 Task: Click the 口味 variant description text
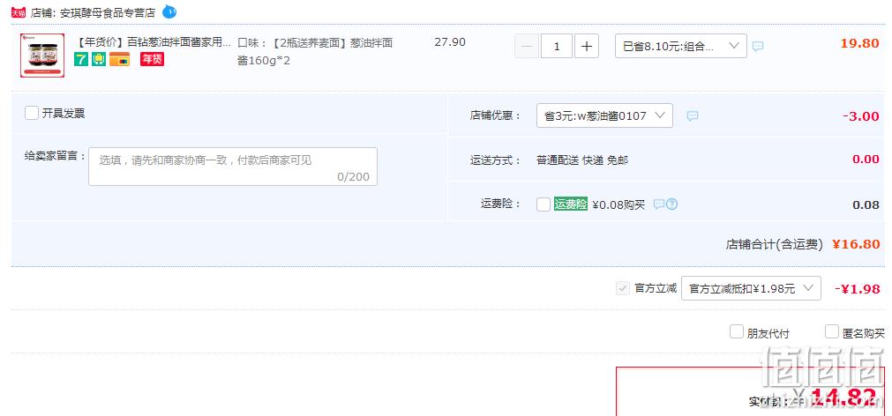click(x=315, y=51)
